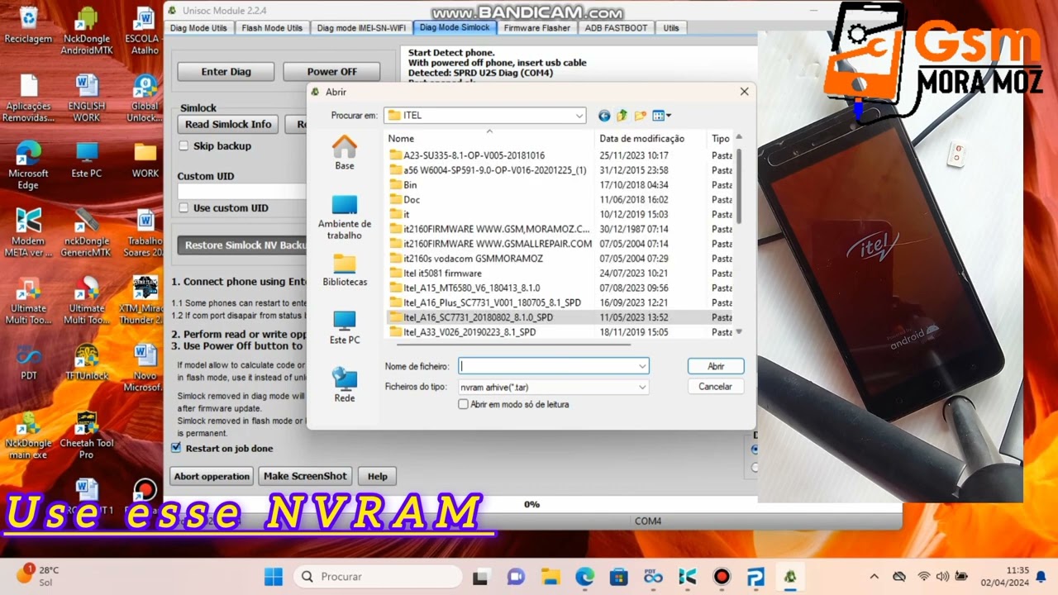Click the Make ScreenShot button
This screenshot has height=595, width=1058.
tap(305, 476)
